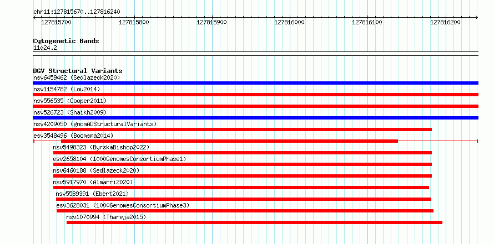Click ruler position 127816000
494x244 pixels.
pyautogui.click(x=290, y=23)
